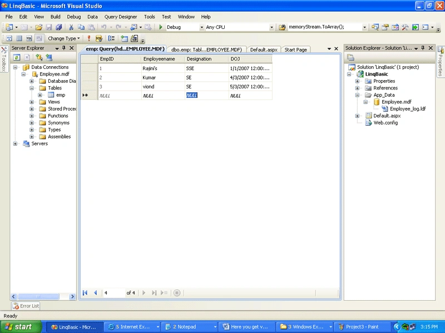
Task: Open the Change Type dropdown
Action: [63, 38]
